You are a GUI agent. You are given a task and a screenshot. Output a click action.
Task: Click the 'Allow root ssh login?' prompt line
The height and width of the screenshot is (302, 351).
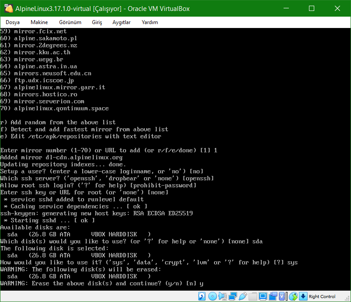point(98,185)
